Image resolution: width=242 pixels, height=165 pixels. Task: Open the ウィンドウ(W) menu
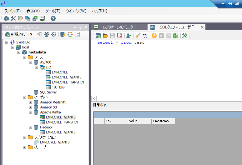[76, 11]
